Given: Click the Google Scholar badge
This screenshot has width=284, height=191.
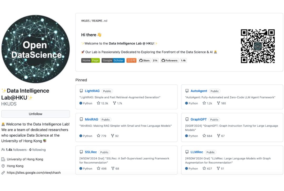Looking at the screenshot, I should point(113,60).
